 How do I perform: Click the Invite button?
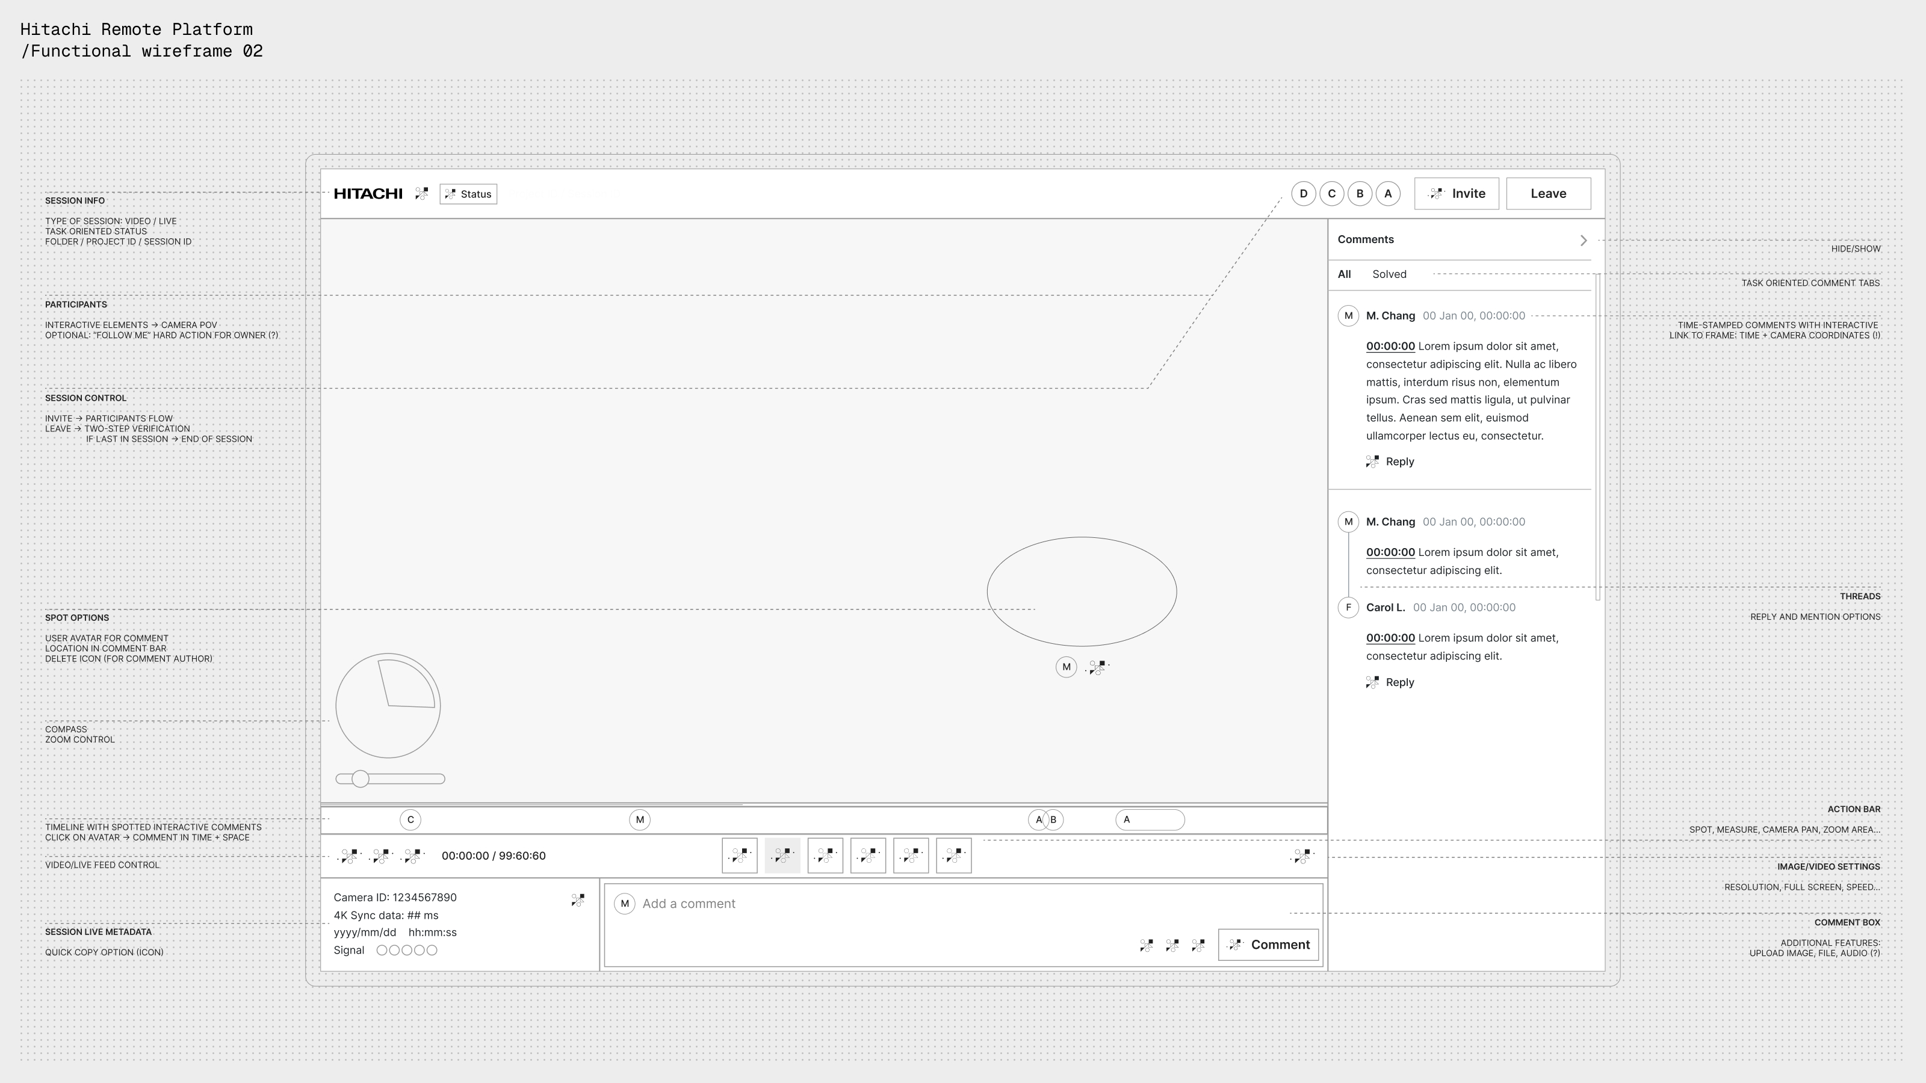tap(1457, 194)
